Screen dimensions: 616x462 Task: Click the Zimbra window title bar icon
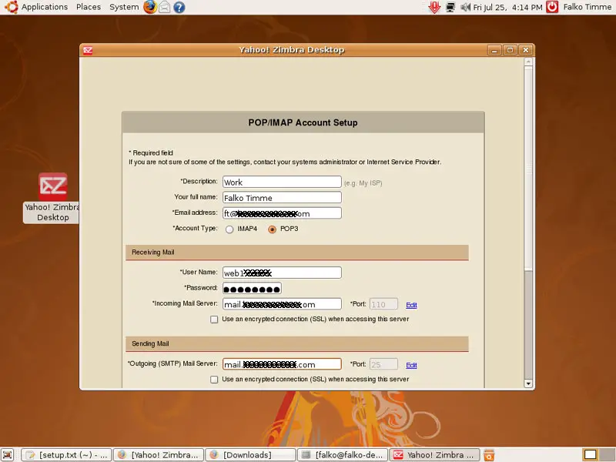tap(88, 50)
